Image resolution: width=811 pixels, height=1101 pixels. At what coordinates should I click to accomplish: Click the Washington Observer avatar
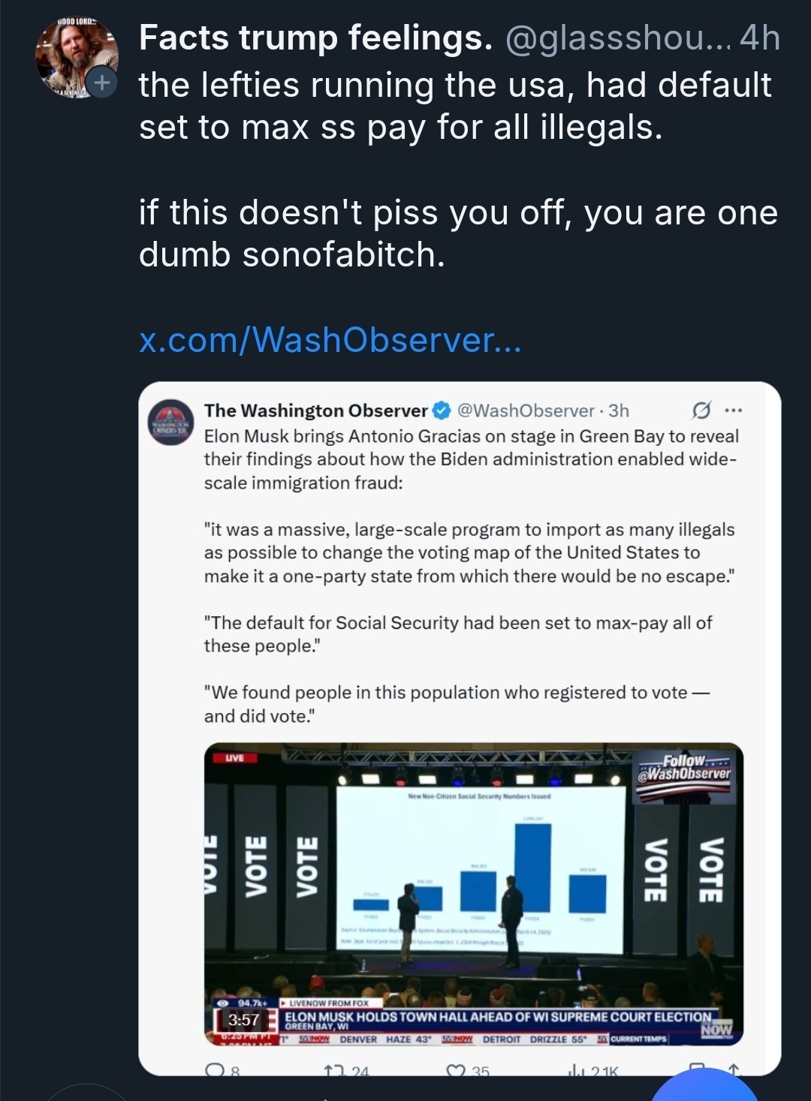[170, 423]
